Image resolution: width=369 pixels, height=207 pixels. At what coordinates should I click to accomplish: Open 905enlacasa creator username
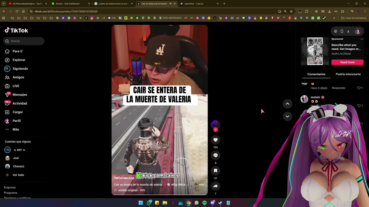[x=124, y=178]
